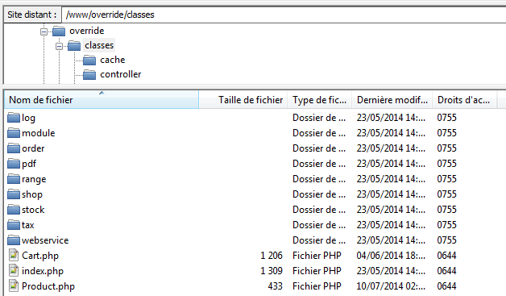The width and height of the screenshot is (506, 296).
Task: Click the classes folder icon in tree
Action: click(x=74, y=46)
